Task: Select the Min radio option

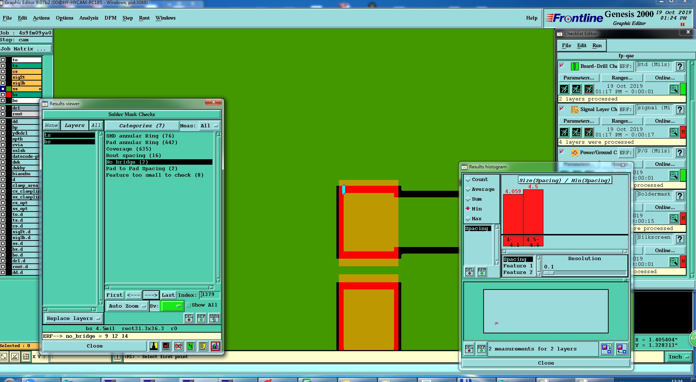Action: (x=474, y=209)
